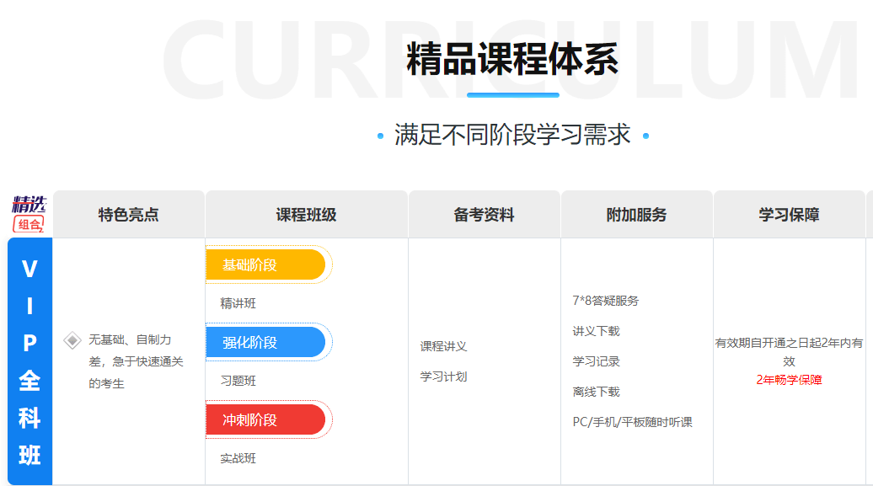
Task: Click the 课程讲义 material item
Action: [444, 346]
